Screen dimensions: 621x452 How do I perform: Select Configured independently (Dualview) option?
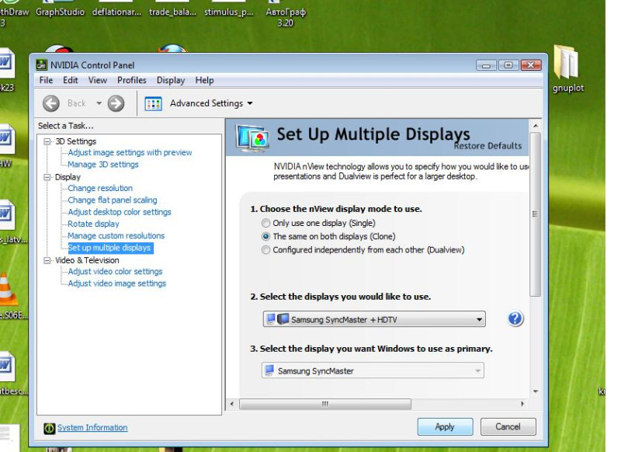point(265,250)
